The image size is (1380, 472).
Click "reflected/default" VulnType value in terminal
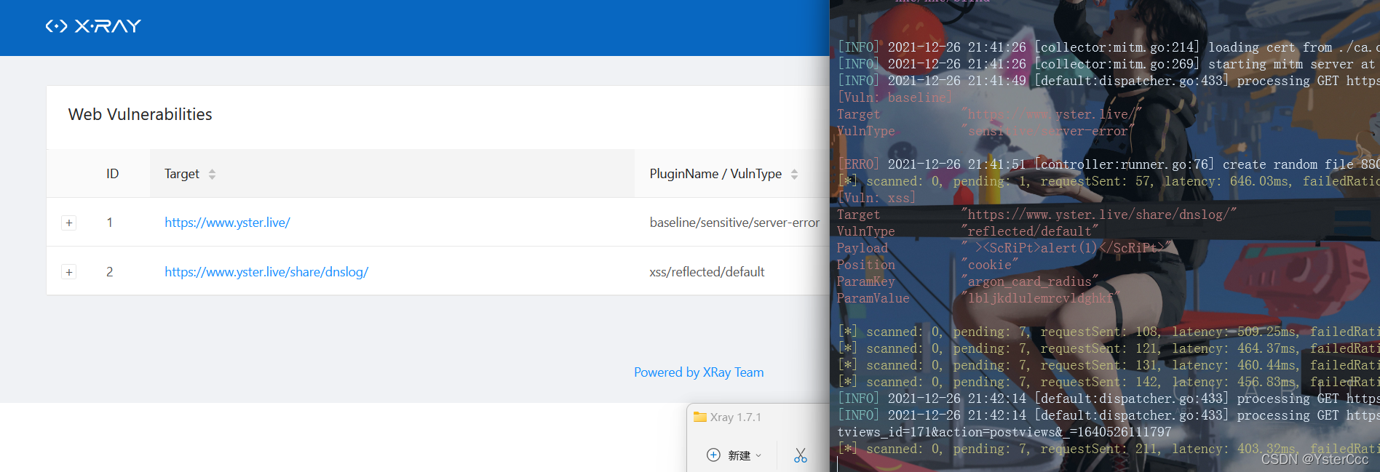coord(1030,231)
